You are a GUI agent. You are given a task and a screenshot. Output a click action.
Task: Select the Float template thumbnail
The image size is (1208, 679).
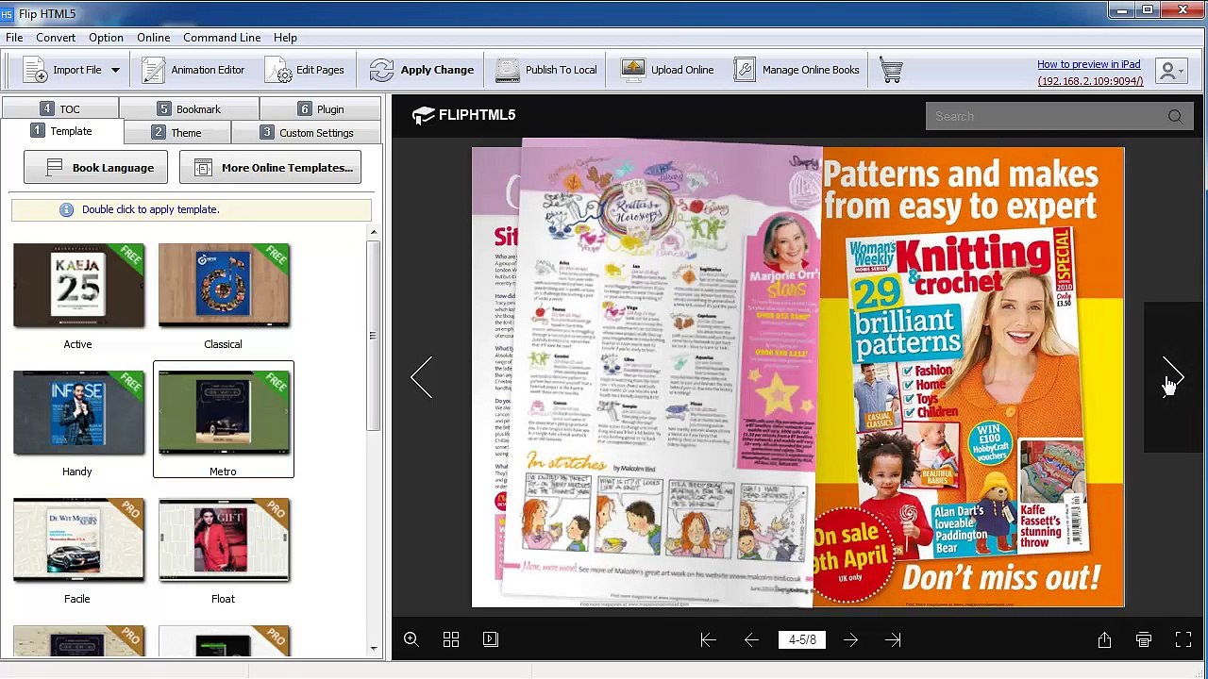[x=224, y=540]
